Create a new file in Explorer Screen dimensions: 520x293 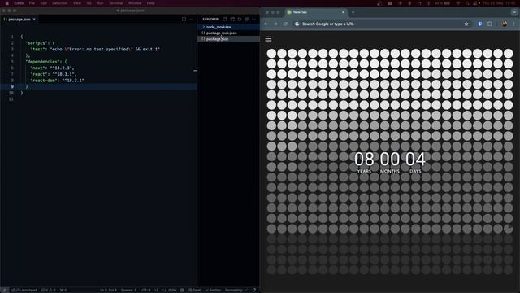[226, 20]
